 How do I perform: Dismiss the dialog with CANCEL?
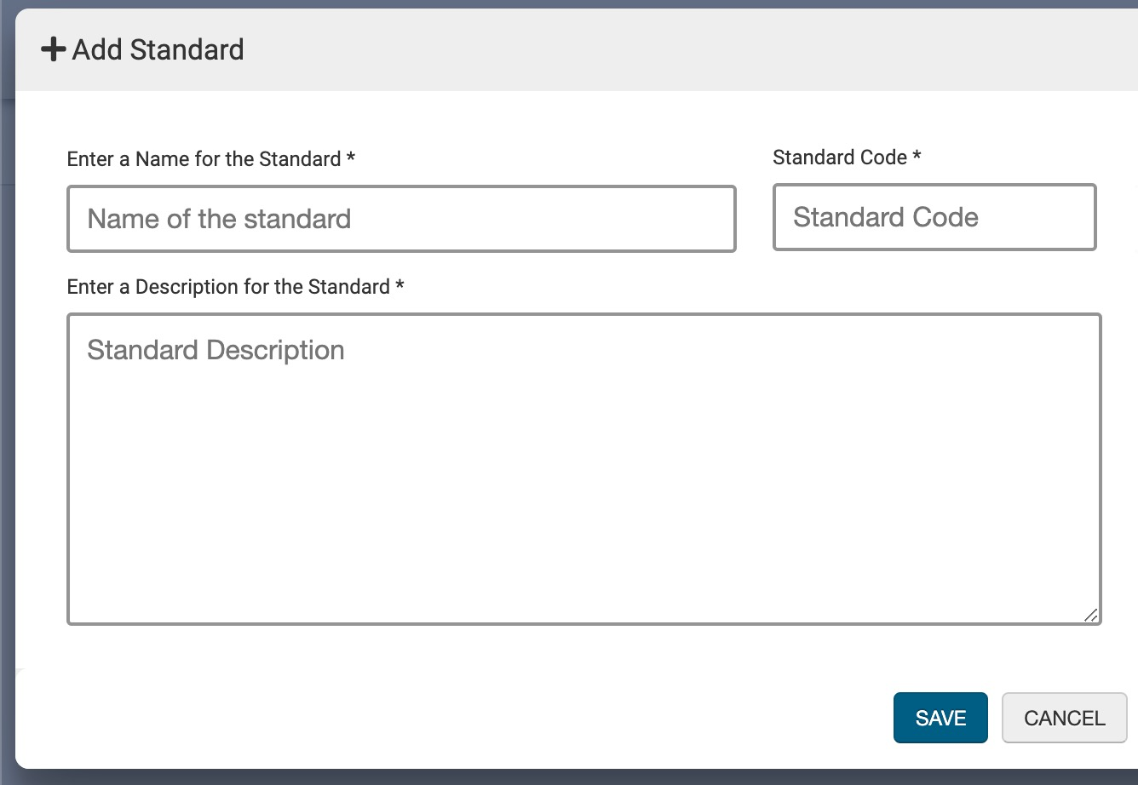tap(1064, 718)
